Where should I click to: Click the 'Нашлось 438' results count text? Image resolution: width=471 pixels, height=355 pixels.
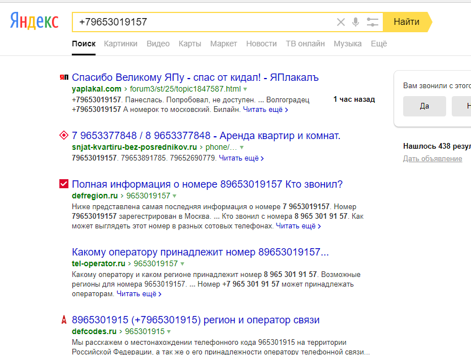[437, 146]
